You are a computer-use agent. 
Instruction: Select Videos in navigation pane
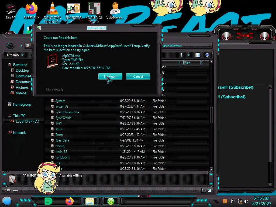tap(19, 93)
